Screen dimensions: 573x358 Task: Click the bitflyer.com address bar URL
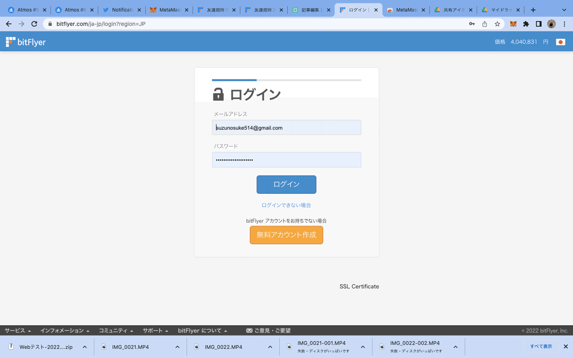pyautogui.click(x=101, y=24)
